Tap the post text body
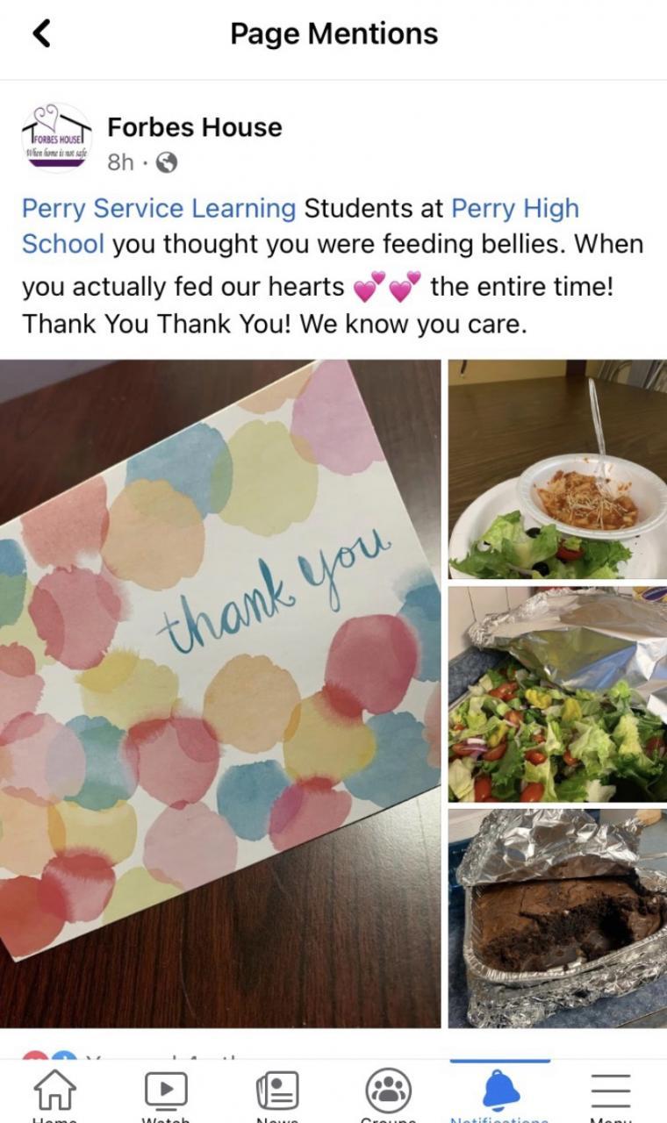This screenshot has height=1123, width=667. click(333, 267)
